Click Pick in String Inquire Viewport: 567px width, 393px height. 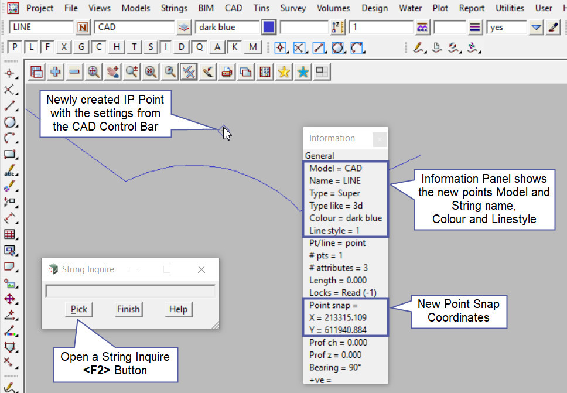tap(79, 309)
